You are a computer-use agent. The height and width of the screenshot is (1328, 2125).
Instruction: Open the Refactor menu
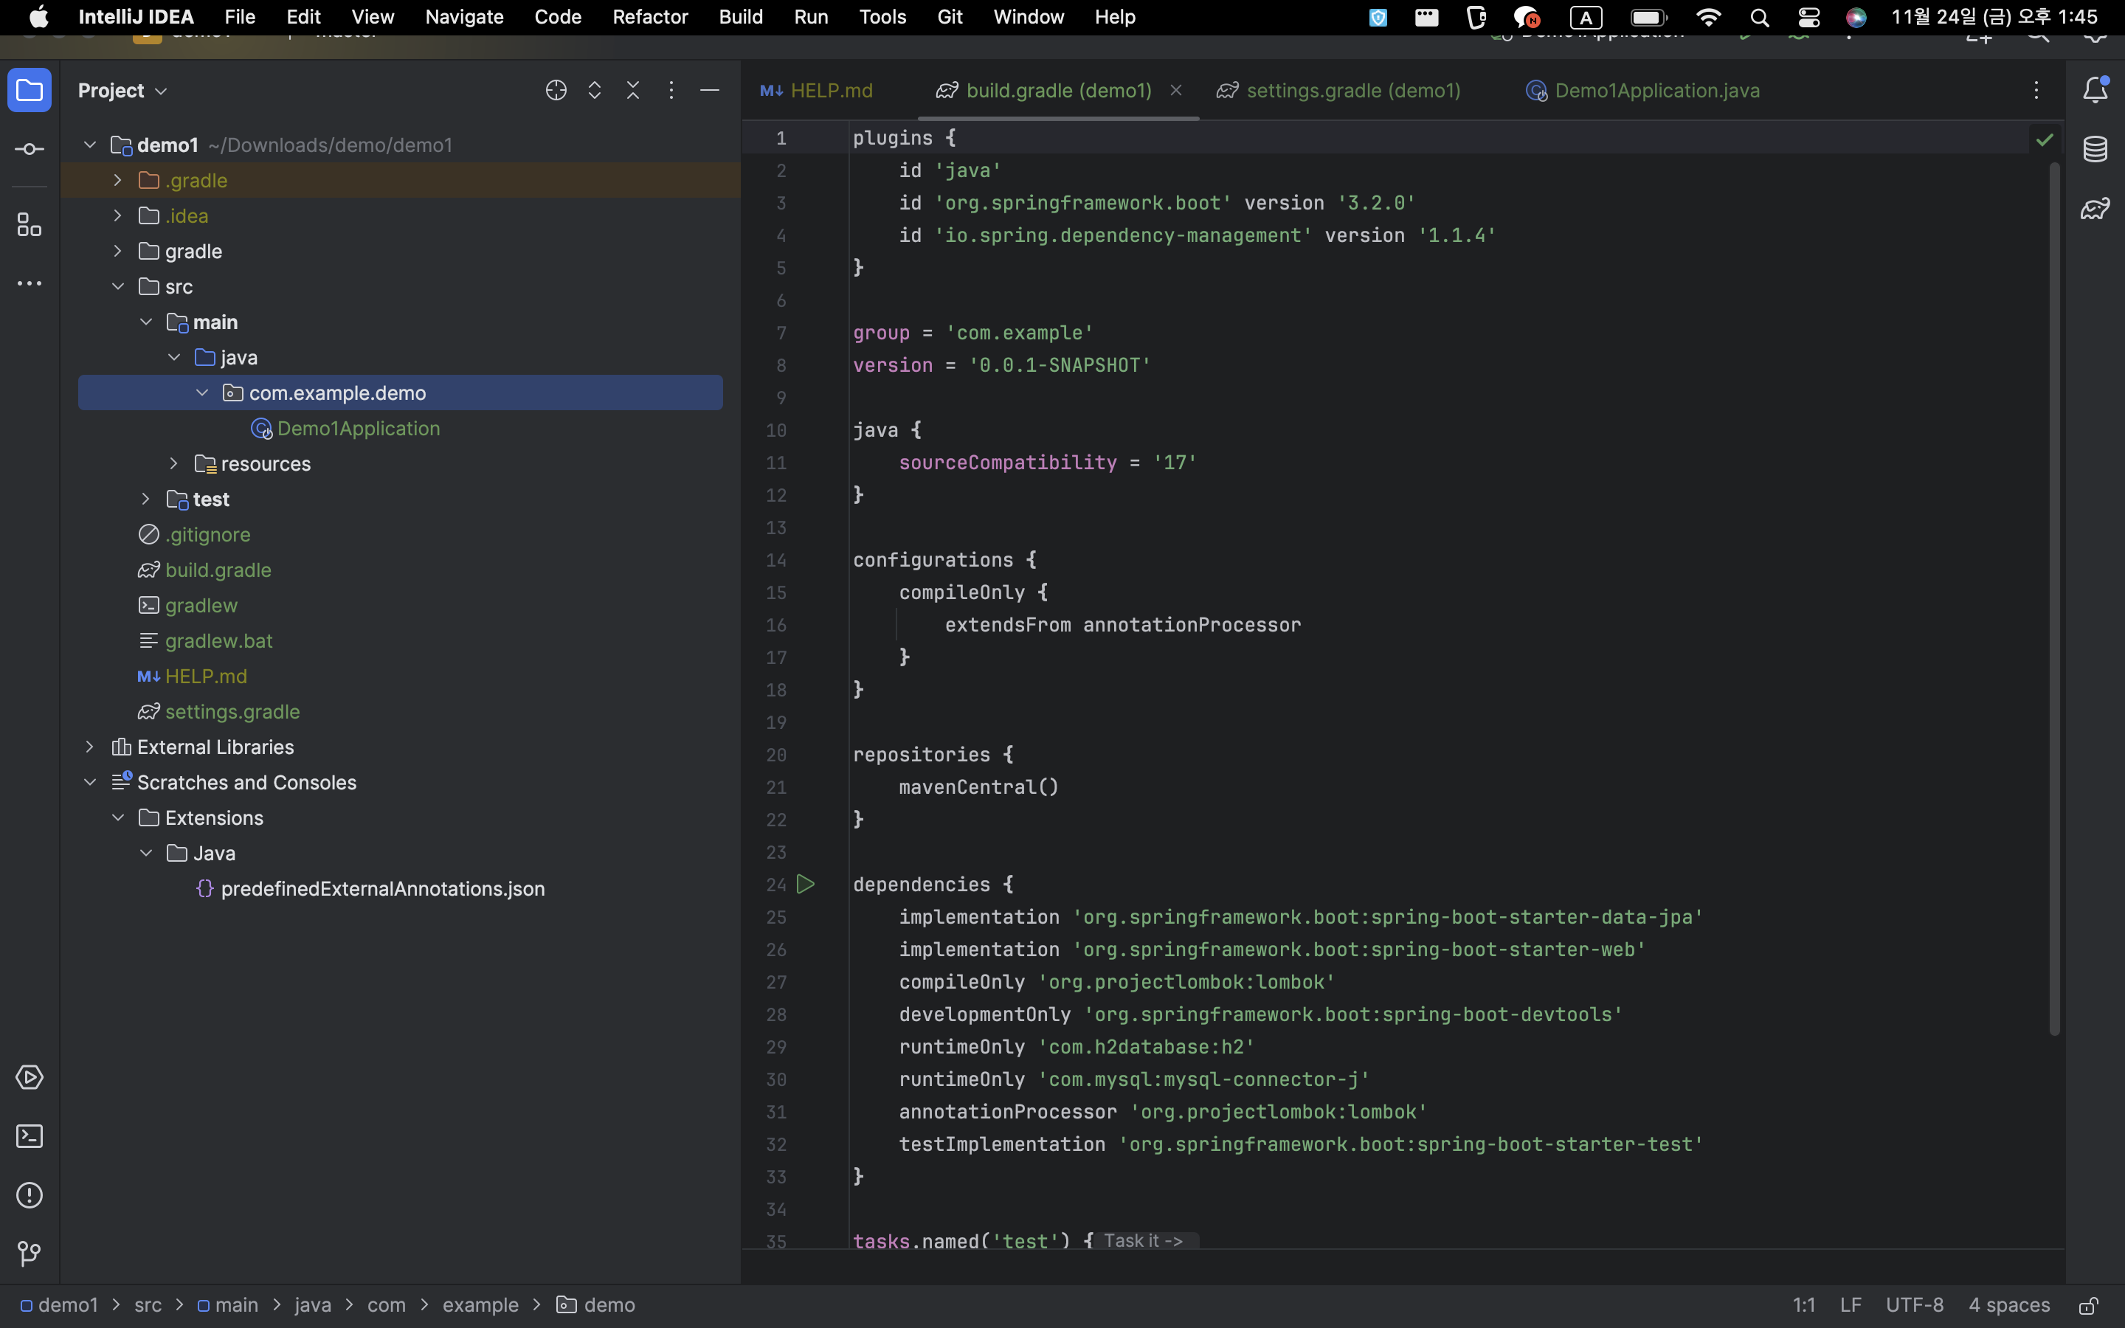click(x=650, y=17)
